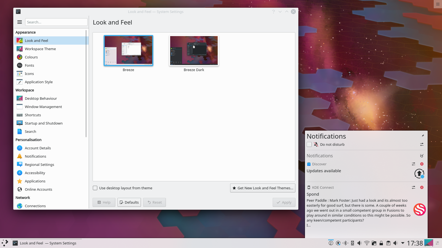The width and height of the screenshot is (442, 248).
Task: Select the Breeze Dark theme thumbnail
Action: point(194,51)
